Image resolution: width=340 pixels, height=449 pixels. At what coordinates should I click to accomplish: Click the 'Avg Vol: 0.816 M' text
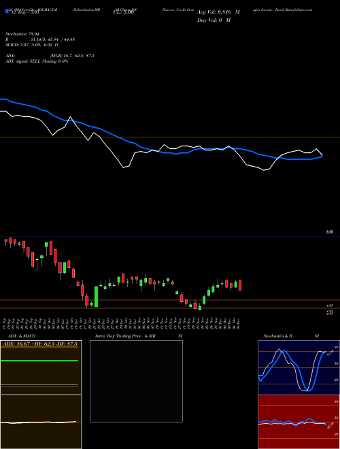(218, 12)
